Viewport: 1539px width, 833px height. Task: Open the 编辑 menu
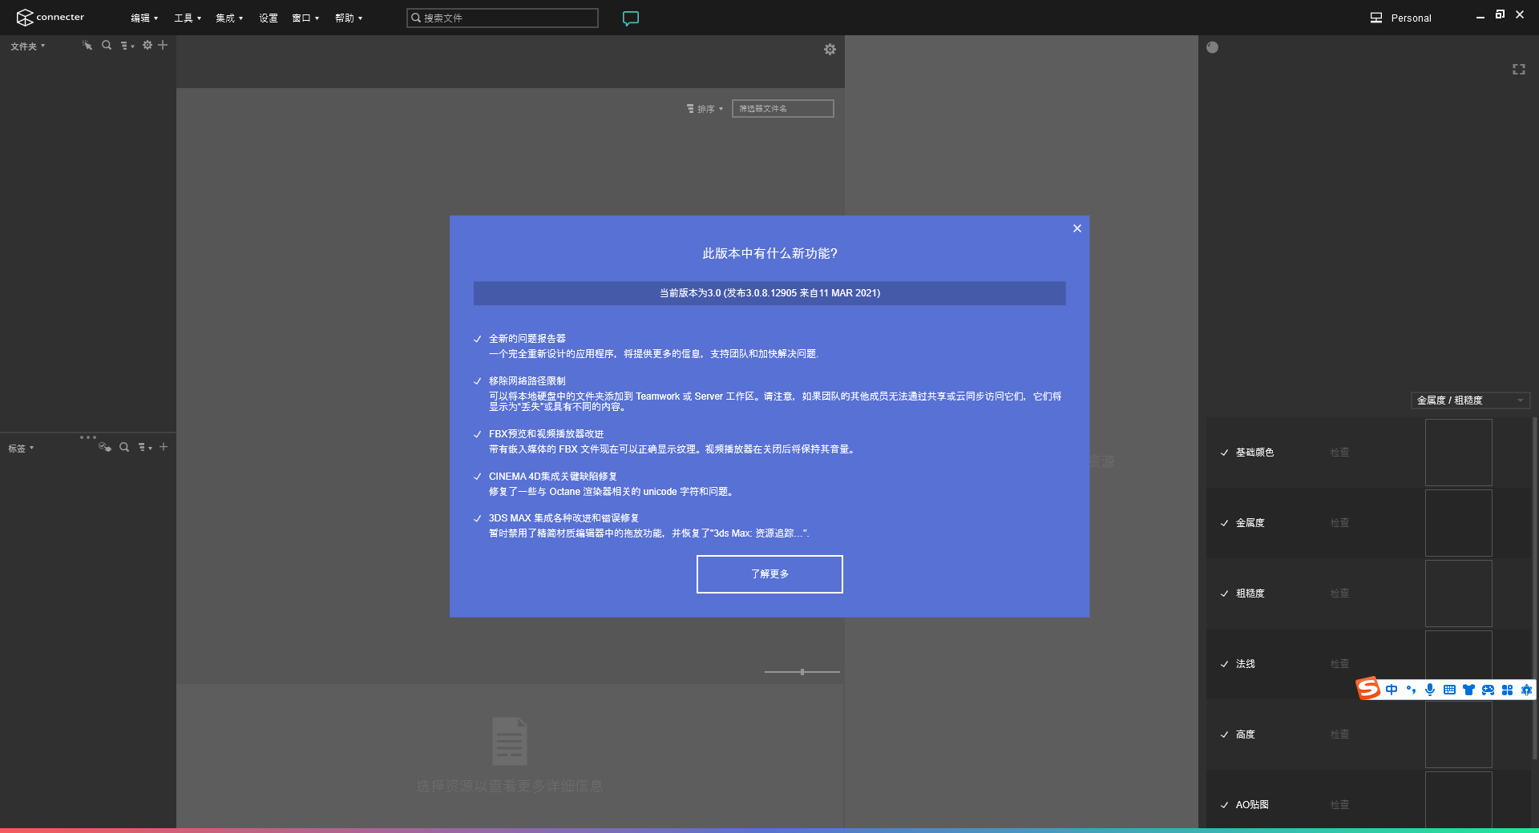click(x=144, y=18)
